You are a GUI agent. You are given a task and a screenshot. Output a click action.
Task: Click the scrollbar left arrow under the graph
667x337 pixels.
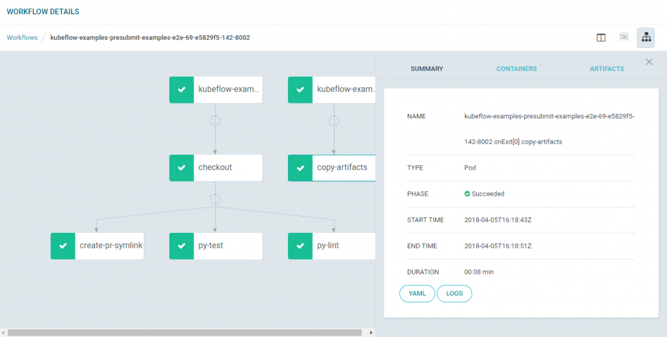click(x=3, y=332)
